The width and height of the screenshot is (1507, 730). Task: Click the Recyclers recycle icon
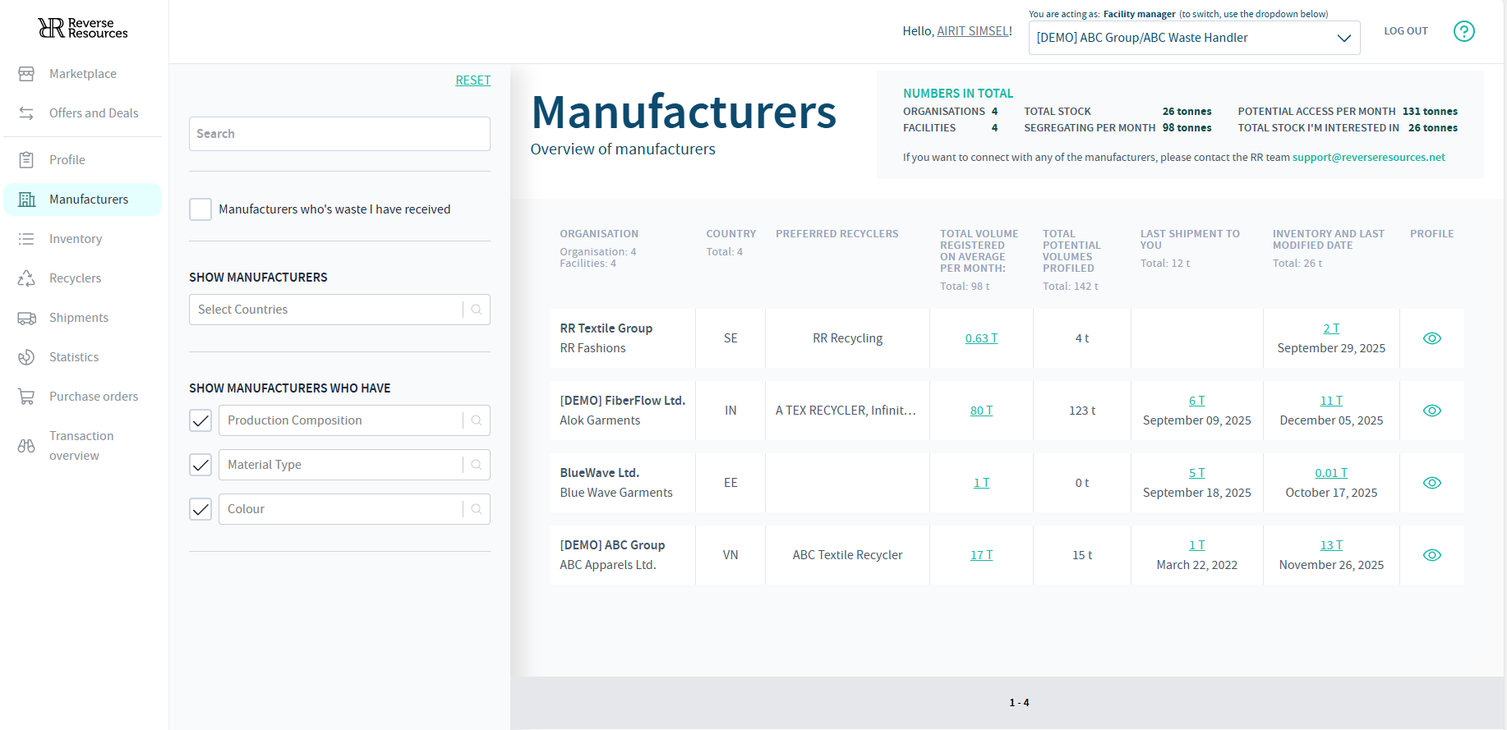(26, 278)
